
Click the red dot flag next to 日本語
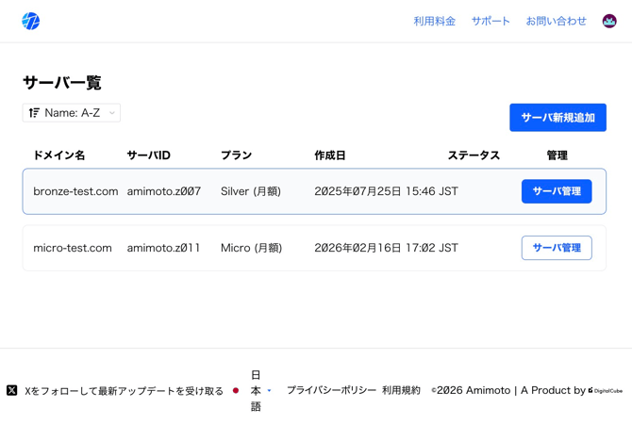coord(236,390)
